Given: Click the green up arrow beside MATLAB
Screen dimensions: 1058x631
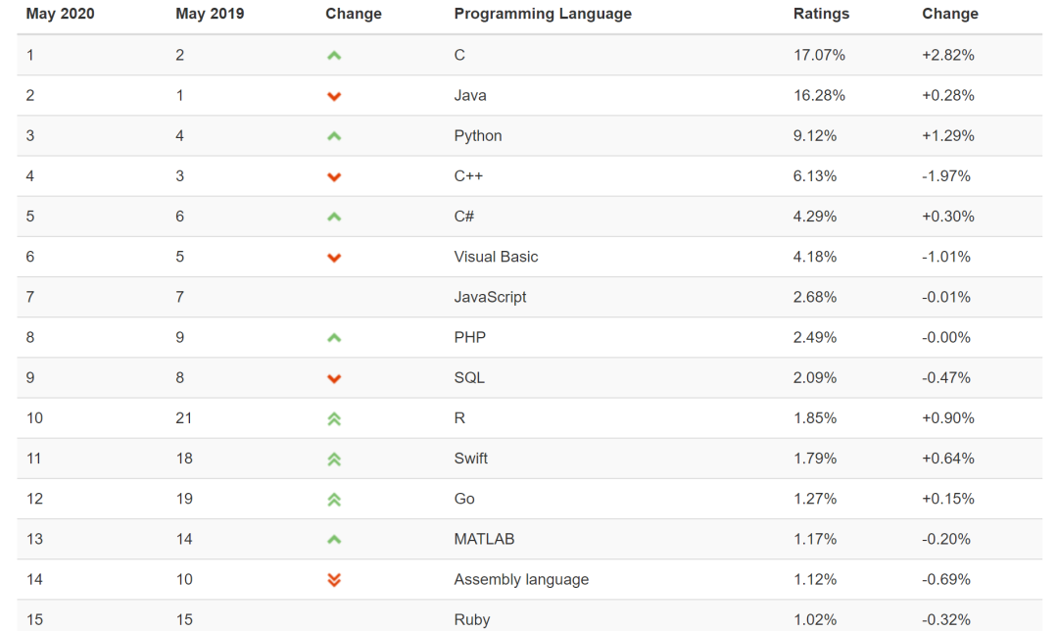Looking at the screenshot, I should [334, 540].
